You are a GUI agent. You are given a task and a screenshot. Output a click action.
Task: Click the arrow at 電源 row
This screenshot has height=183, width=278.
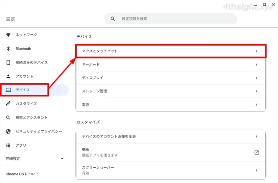pos(257,105)
